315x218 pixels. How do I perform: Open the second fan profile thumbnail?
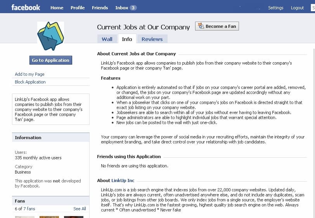49,217
